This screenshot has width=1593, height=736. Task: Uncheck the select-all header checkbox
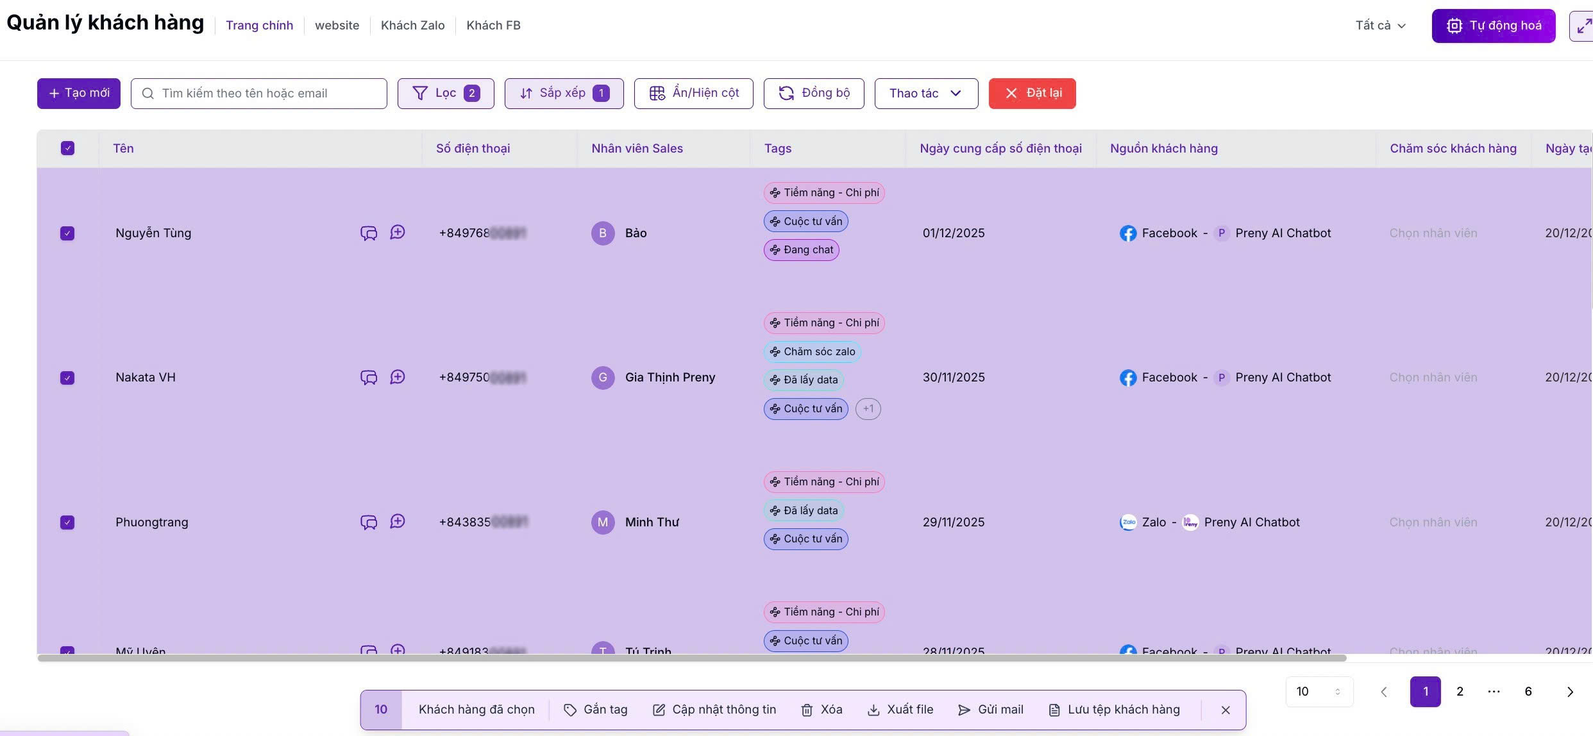(67, 149)
